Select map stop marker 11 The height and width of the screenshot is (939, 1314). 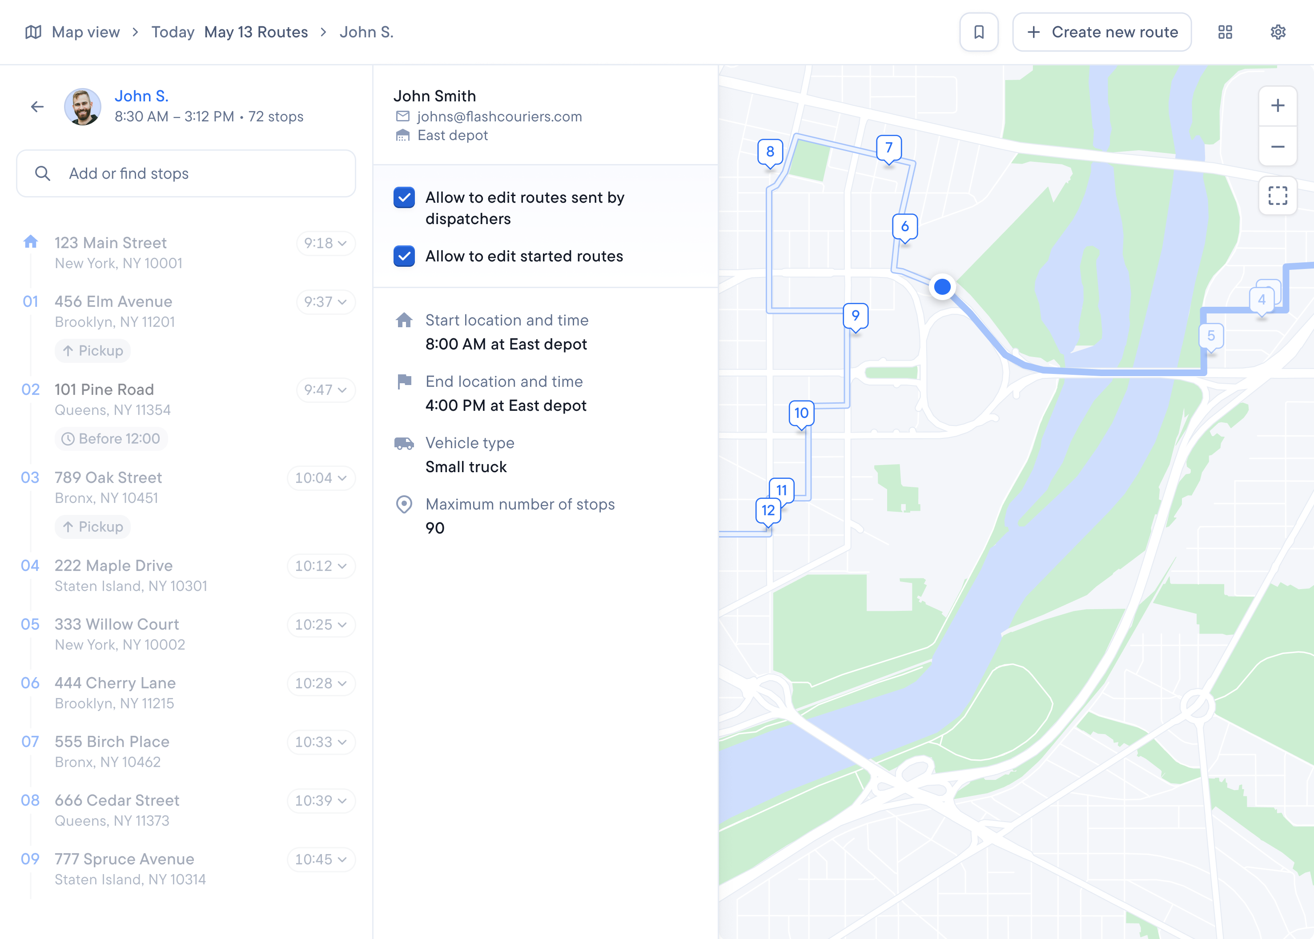pyautogui.click(x=781, y=490)
